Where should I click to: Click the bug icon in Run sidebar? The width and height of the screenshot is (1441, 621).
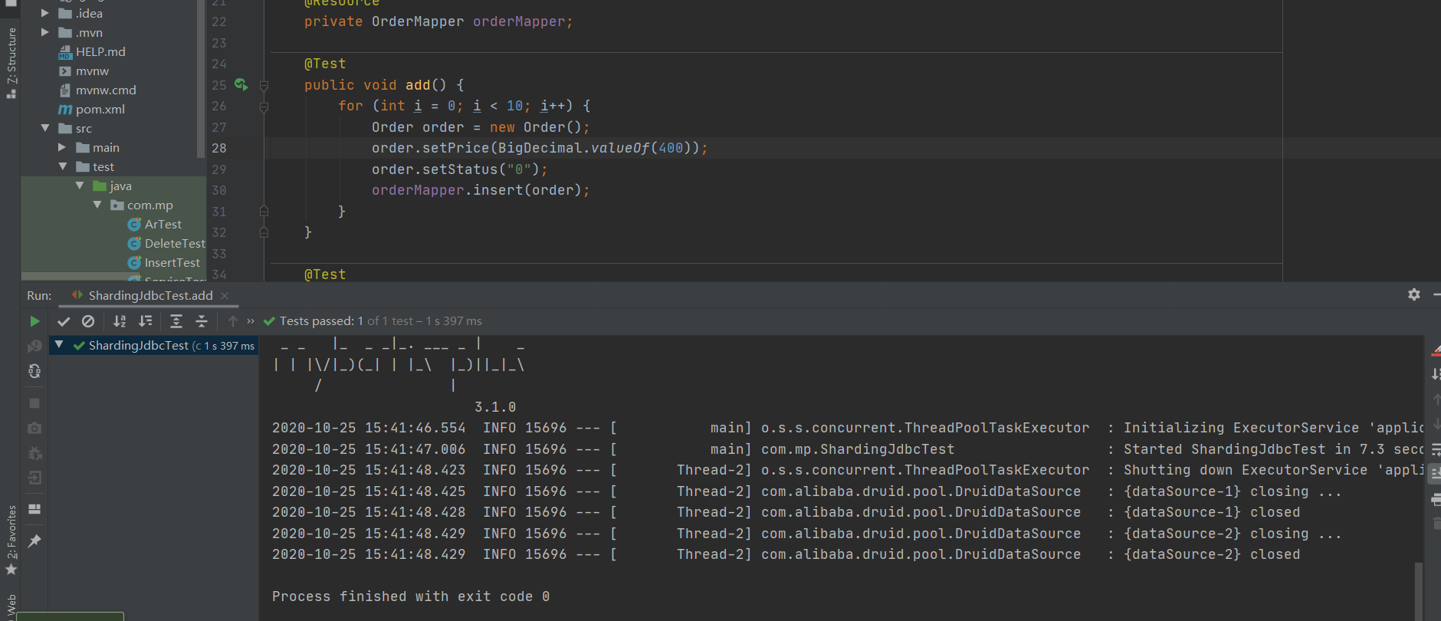coord(34,453)
